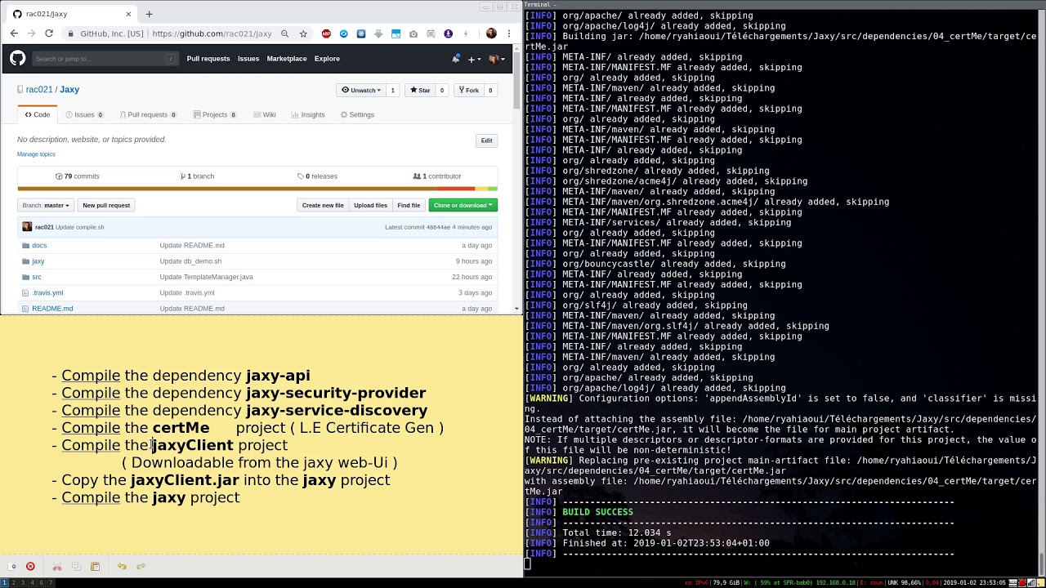Image resolution: width=1046 pixels, height=588 pixels.
Task: Open the AdBlock Plus extension icon
Action: coord(326,33)
